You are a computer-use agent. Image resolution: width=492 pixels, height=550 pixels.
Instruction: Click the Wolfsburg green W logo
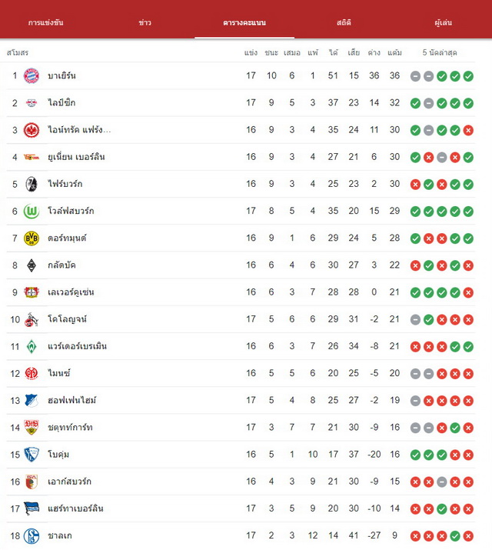click(32, 212)
